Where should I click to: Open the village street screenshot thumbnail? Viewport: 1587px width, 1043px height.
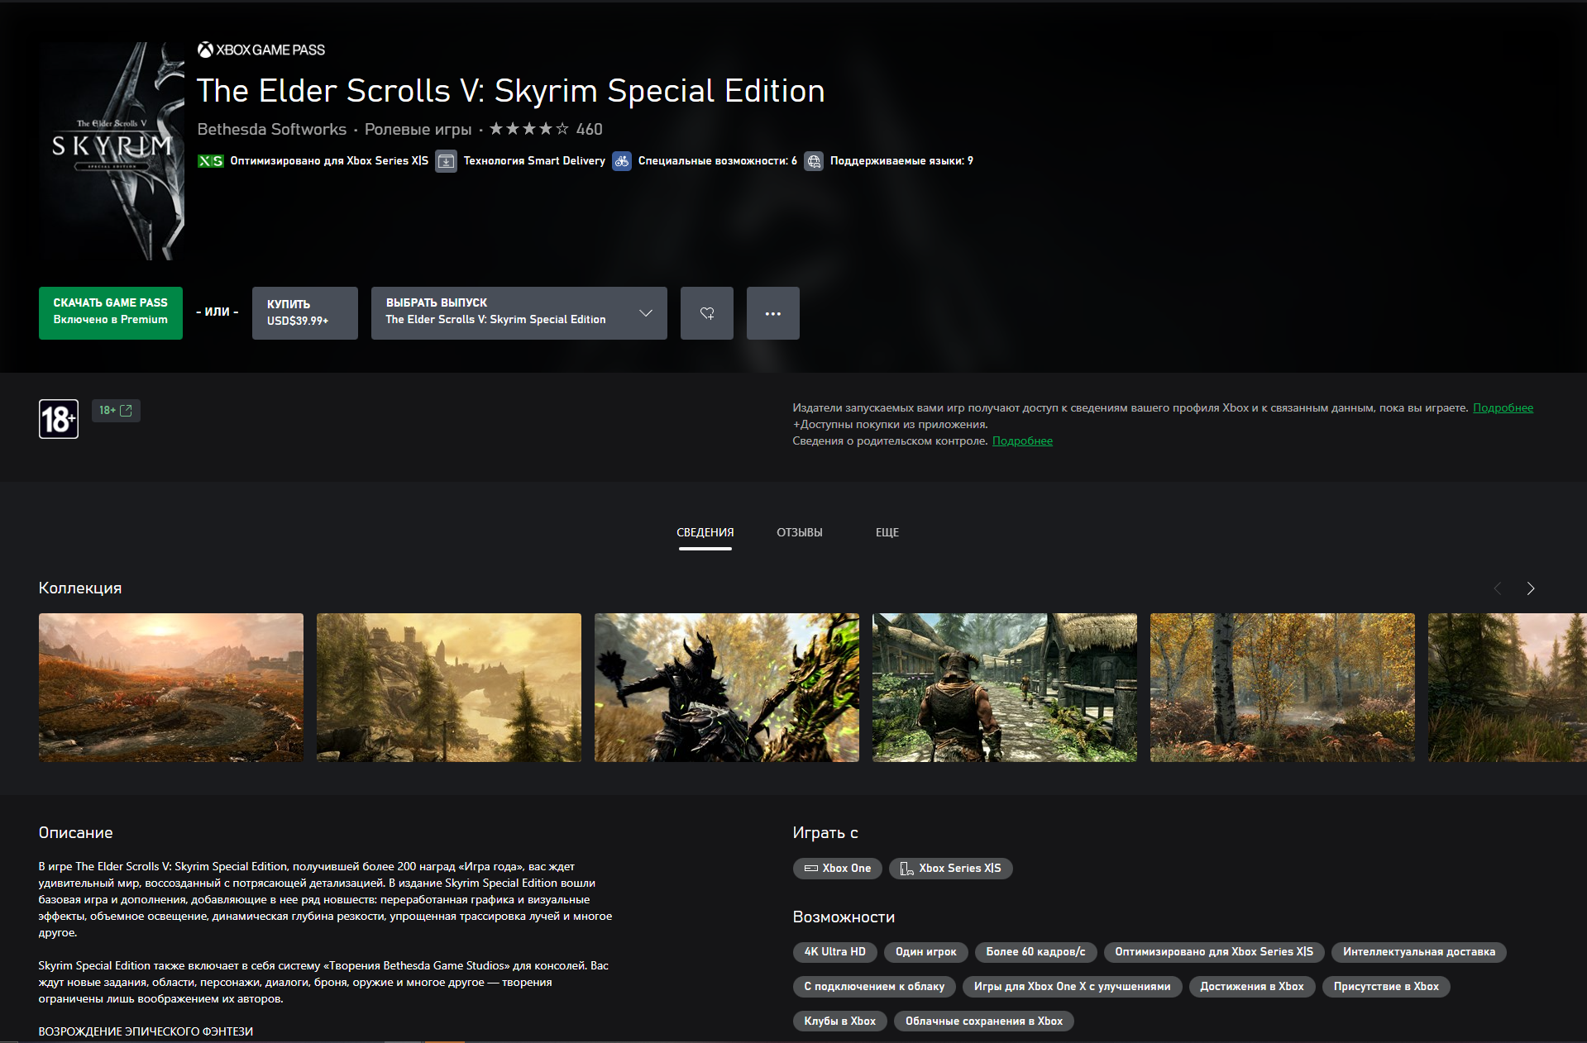coord(1005,688)
